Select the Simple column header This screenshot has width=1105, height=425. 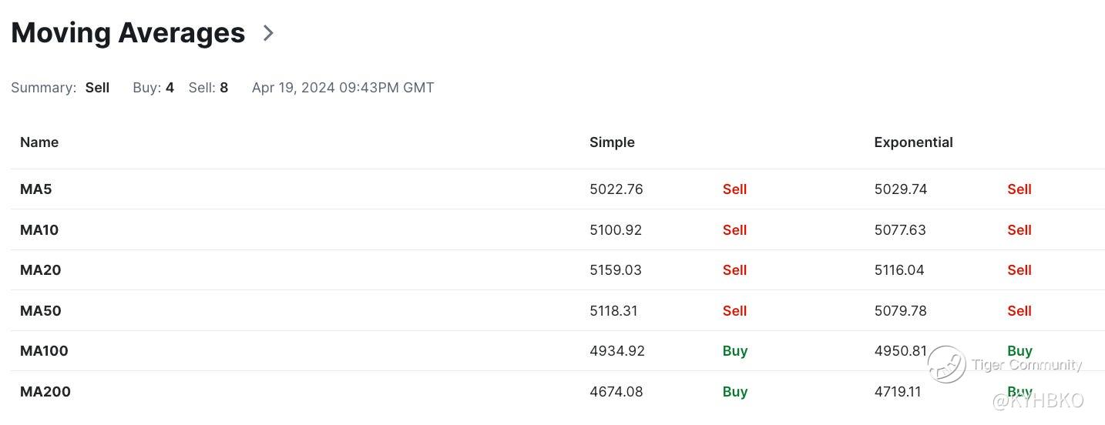[x=612, y=142]
